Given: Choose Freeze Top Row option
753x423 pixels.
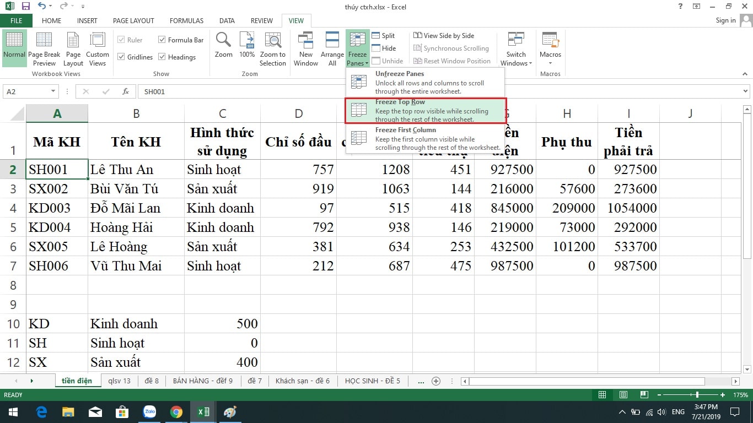Looking at the screenshot, I should click(425, 111).
